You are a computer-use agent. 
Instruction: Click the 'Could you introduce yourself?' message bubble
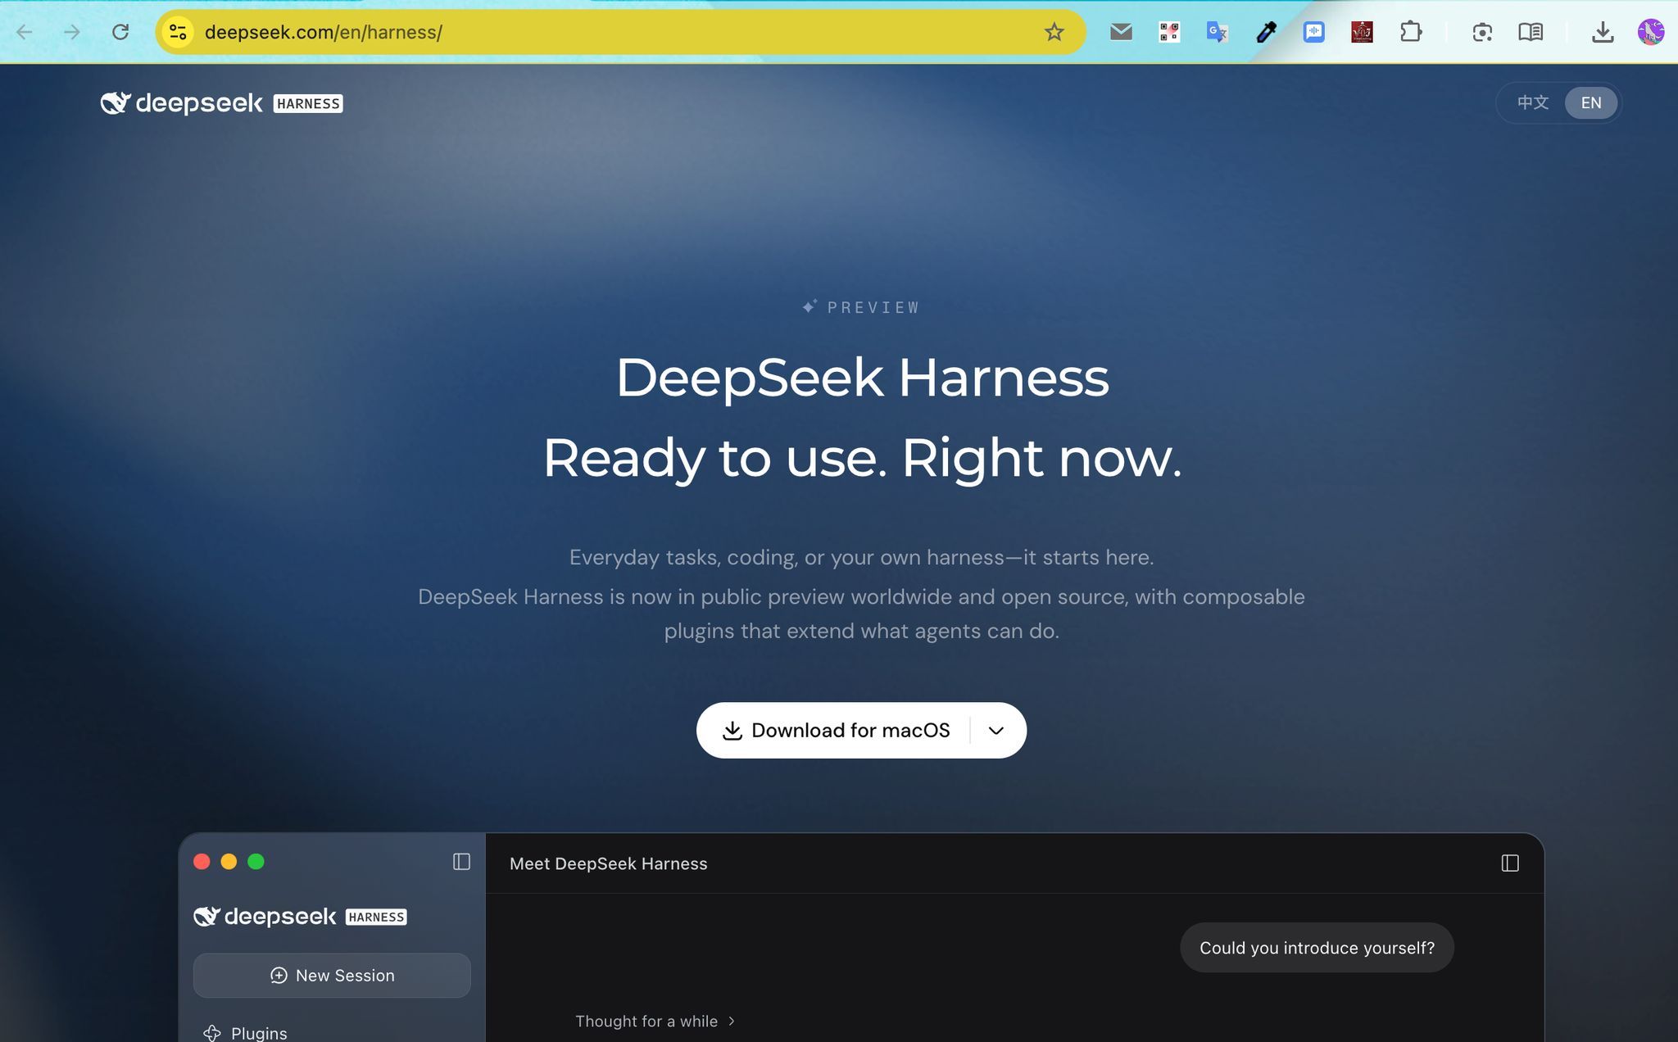[1317, 948]
